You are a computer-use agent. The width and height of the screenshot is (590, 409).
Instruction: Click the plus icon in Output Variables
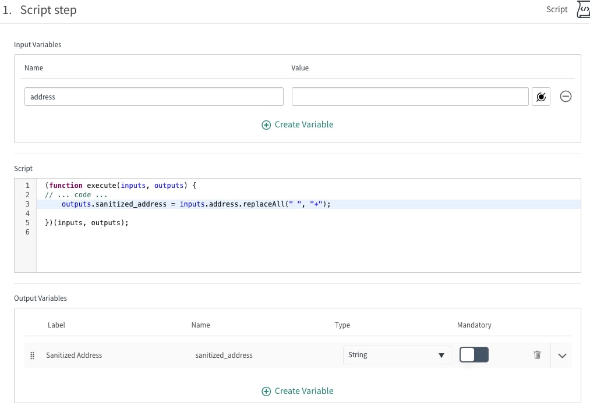pyautogui.click(x=266, y=392)
